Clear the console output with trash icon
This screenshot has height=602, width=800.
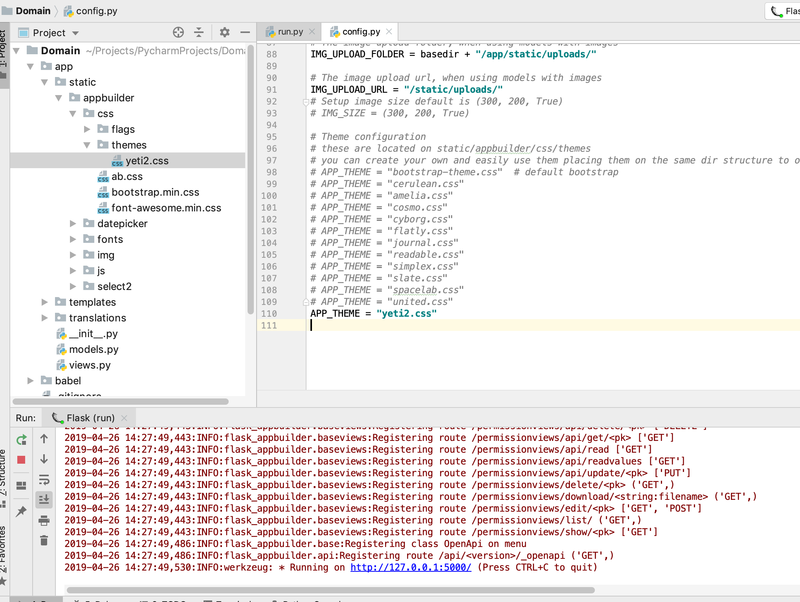[44, 540]
